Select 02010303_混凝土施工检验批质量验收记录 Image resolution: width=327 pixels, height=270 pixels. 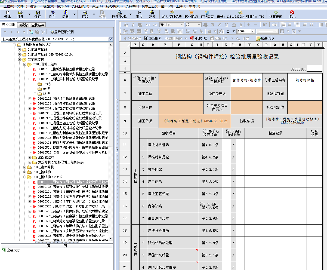(68, 123)
